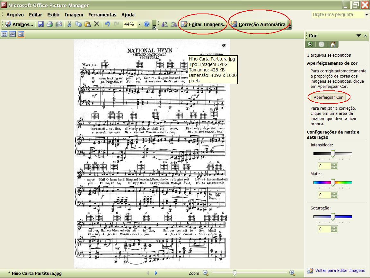Adjust the Saturação slider
This screenshot has width=370, height=278.
point(333,217)
